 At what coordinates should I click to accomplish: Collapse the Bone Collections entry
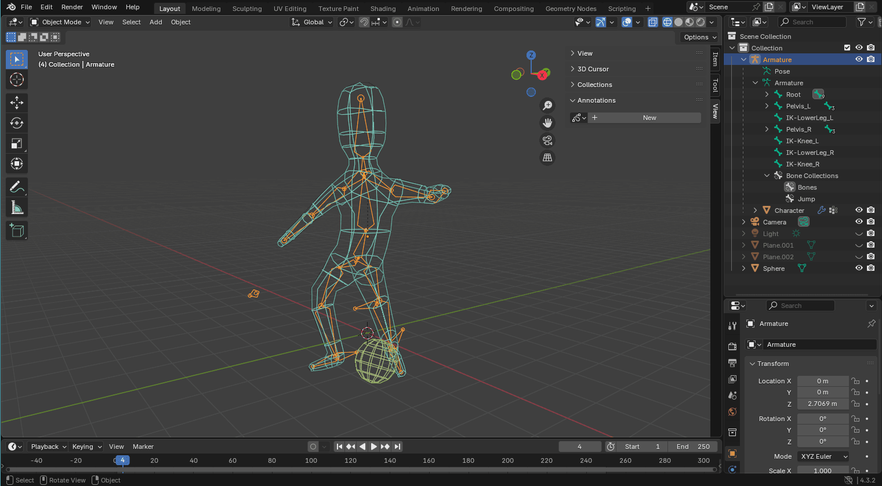(767, 176)
